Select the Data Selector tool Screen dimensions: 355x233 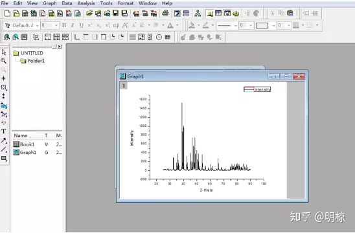coord(4,96)
